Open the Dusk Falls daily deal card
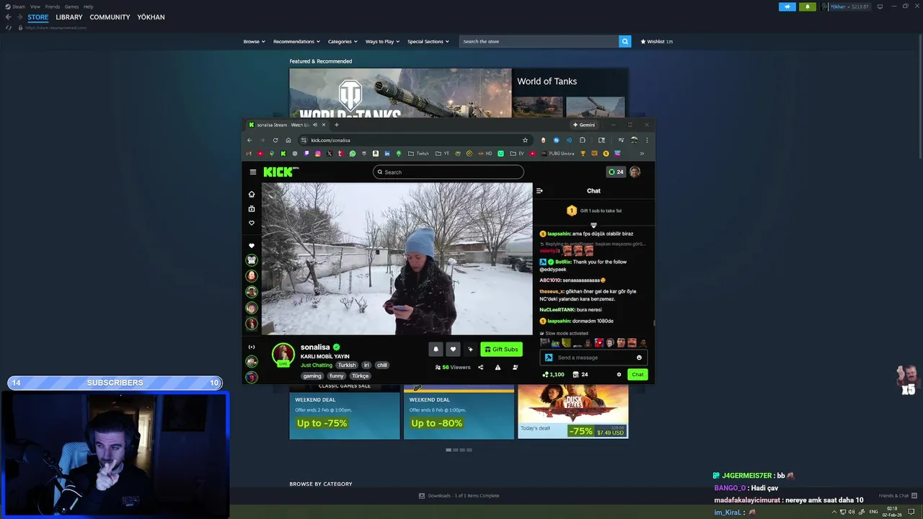The height and width of the screenshot is (519, 923). click(573, 412)
